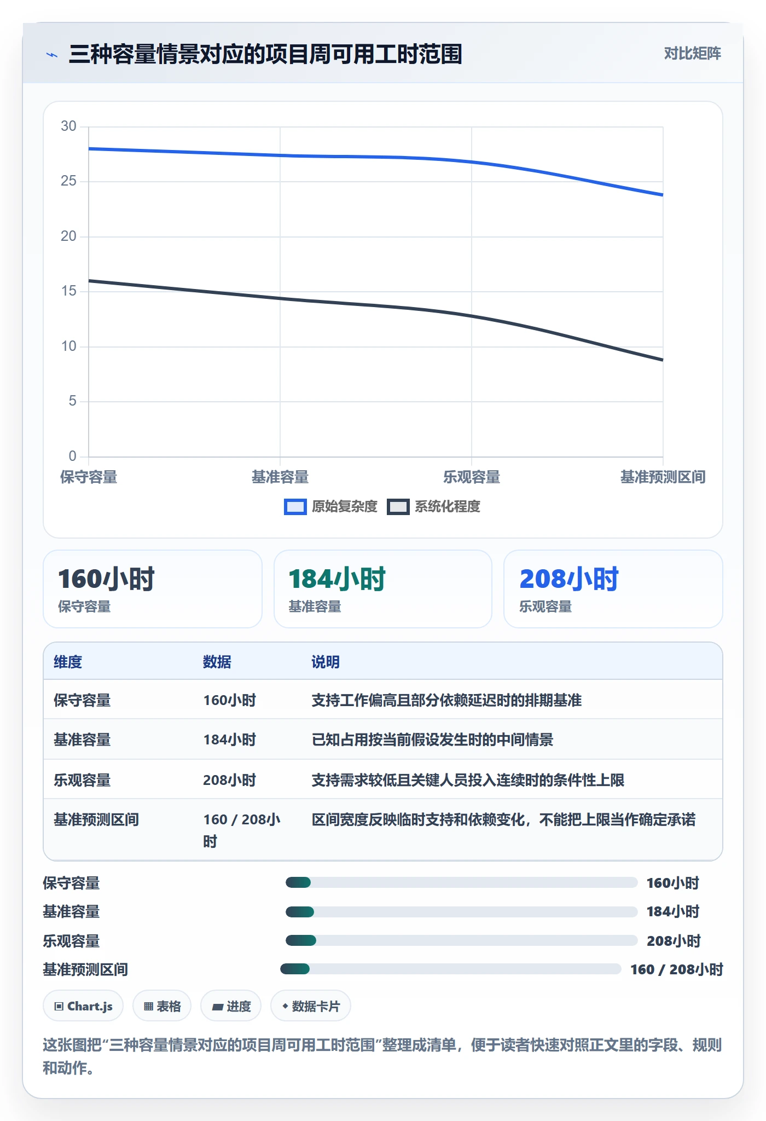Click the caption paragraph below the chips
The height and width of the screenshot is (1121, 766).
[382, 1056]
